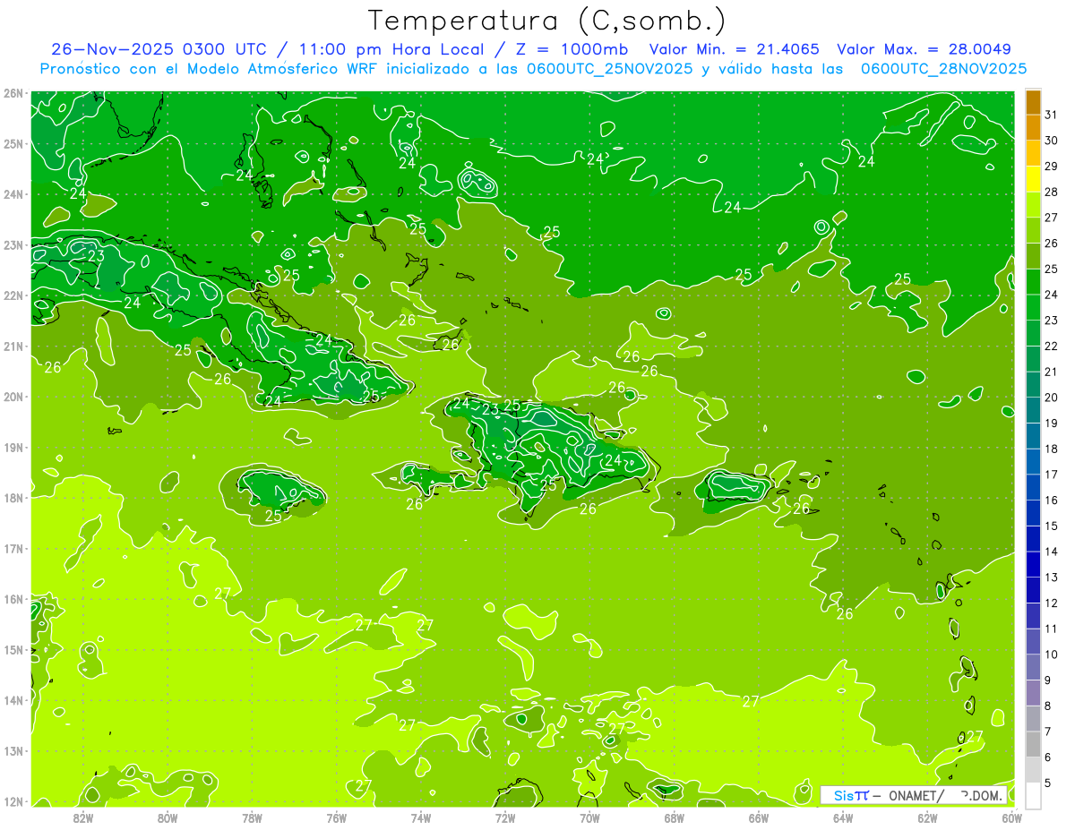This screenshot has height=830, width=1075.
Task: Click the "Temperatura (C,somb.)" chart title
Action: pyautogui.click(x=546, y=21)
